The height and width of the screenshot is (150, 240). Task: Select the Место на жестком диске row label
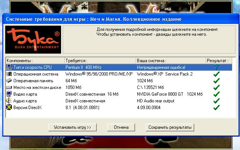click(x=37, y=87)
